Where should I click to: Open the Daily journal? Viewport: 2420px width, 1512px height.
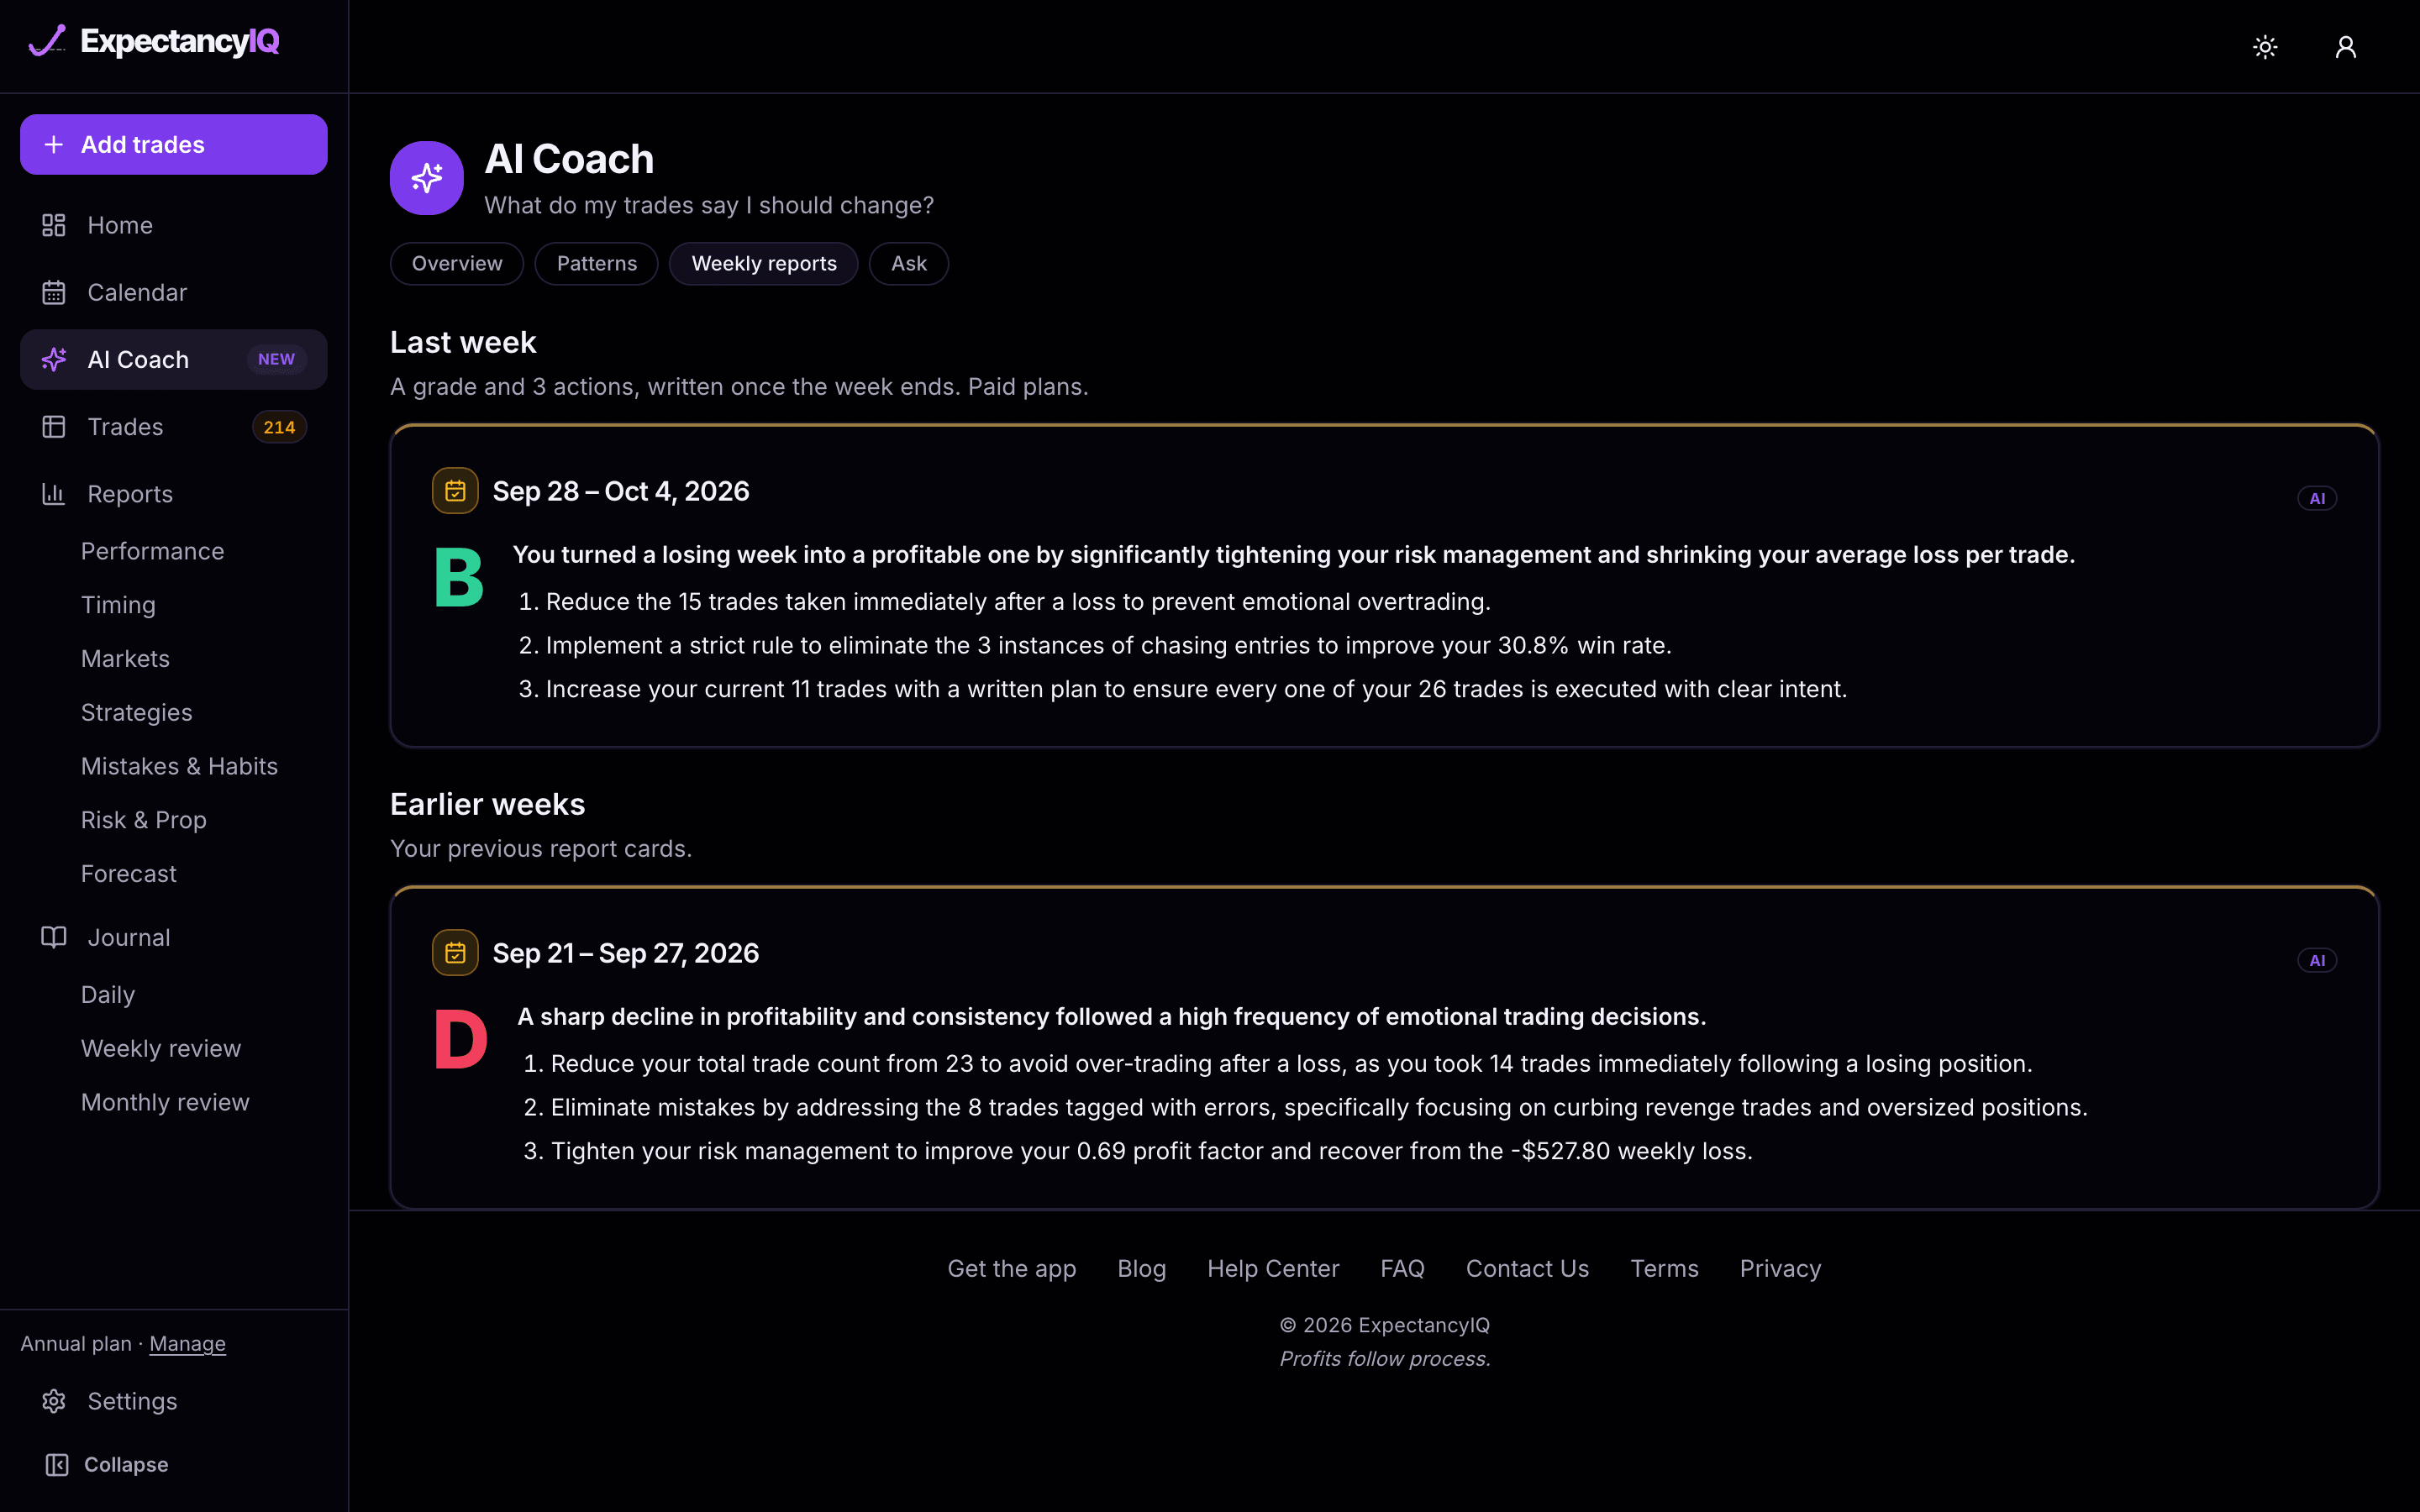pyautogui.click(x=107, y=995)
